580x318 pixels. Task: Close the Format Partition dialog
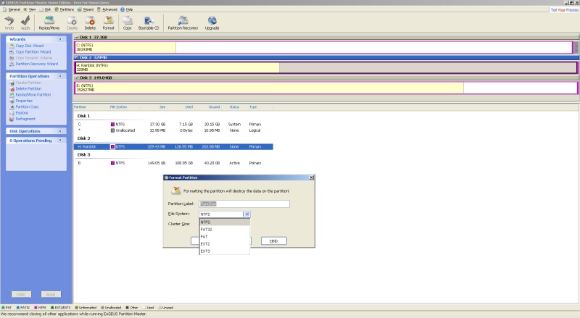(312, 177)
